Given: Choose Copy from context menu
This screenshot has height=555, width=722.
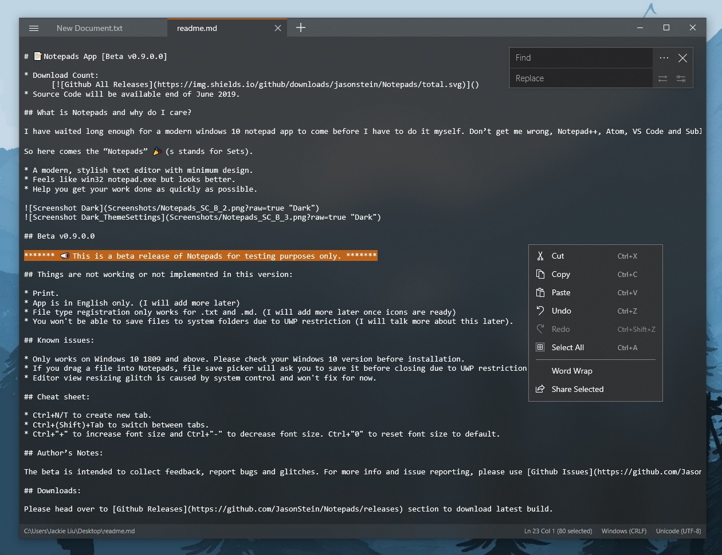Looking at the screenshot, I should tap(595, 274).
